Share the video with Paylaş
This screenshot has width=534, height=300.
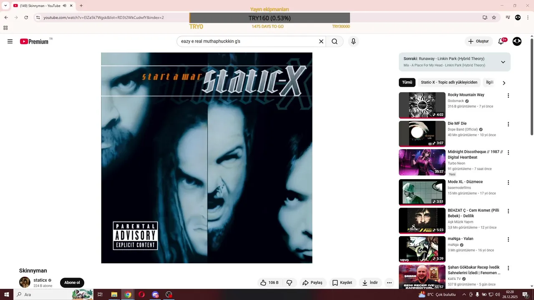(312, 282)
